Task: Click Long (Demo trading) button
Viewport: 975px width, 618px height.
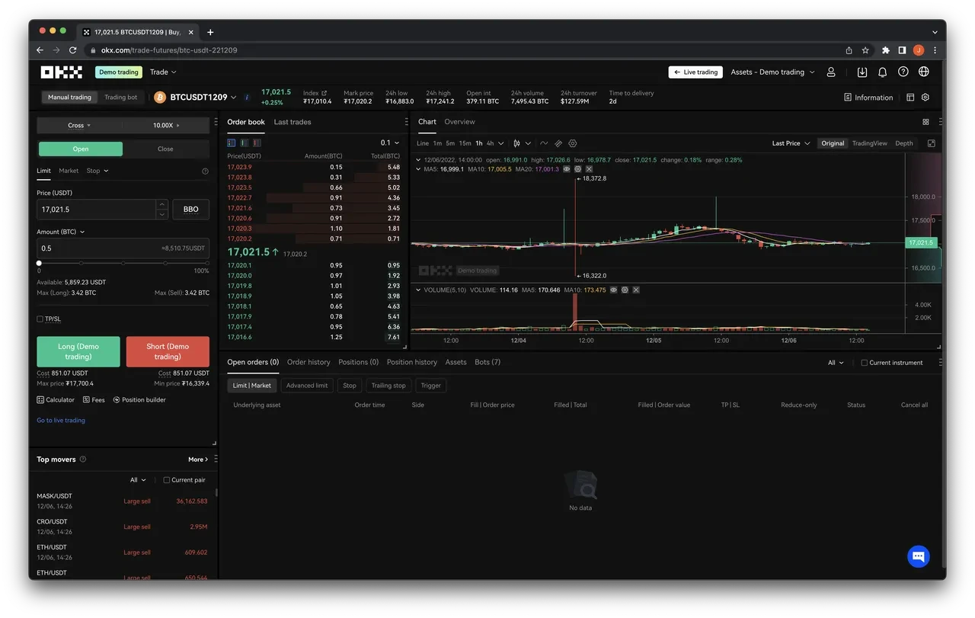Action: click(x=78, y=351)
